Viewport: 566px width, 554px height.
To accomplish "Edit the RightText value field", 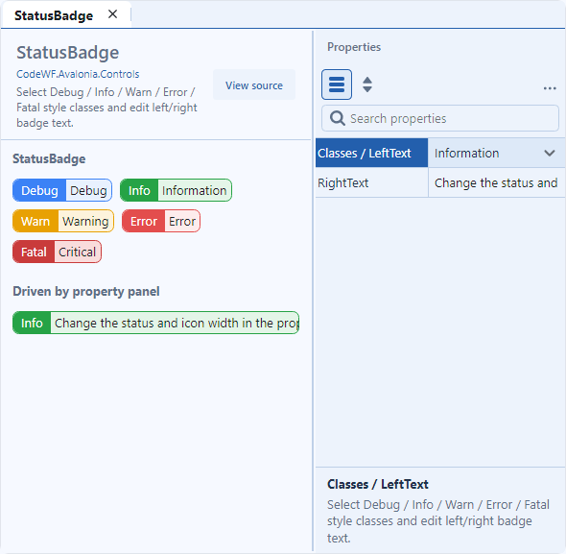I will coord(496,182).
